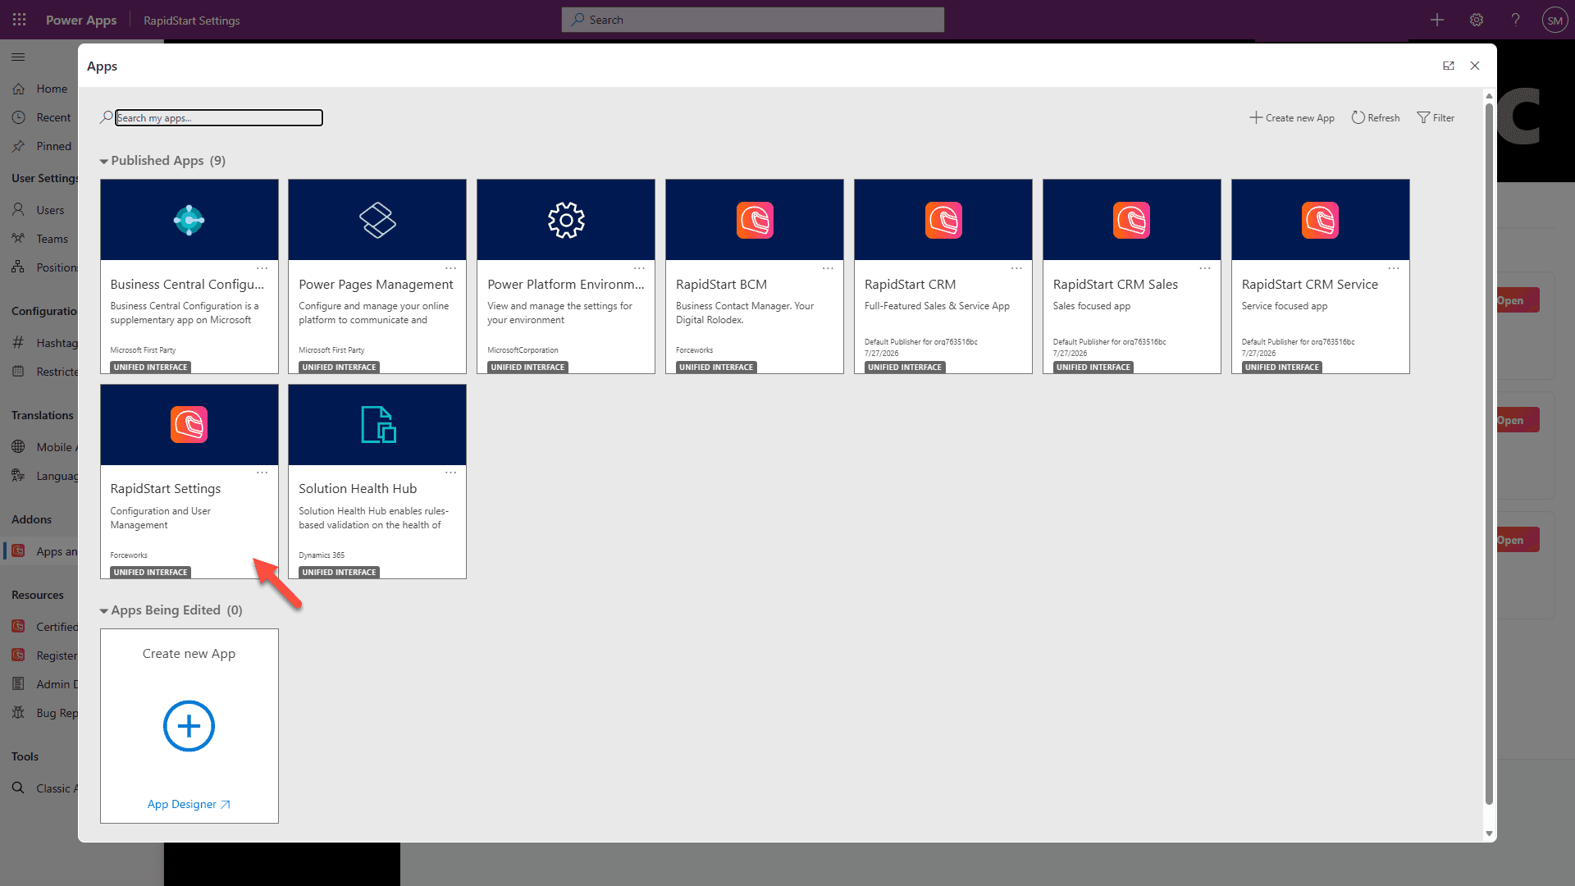Open the SM user account avatar

[x=1554, y=21]
